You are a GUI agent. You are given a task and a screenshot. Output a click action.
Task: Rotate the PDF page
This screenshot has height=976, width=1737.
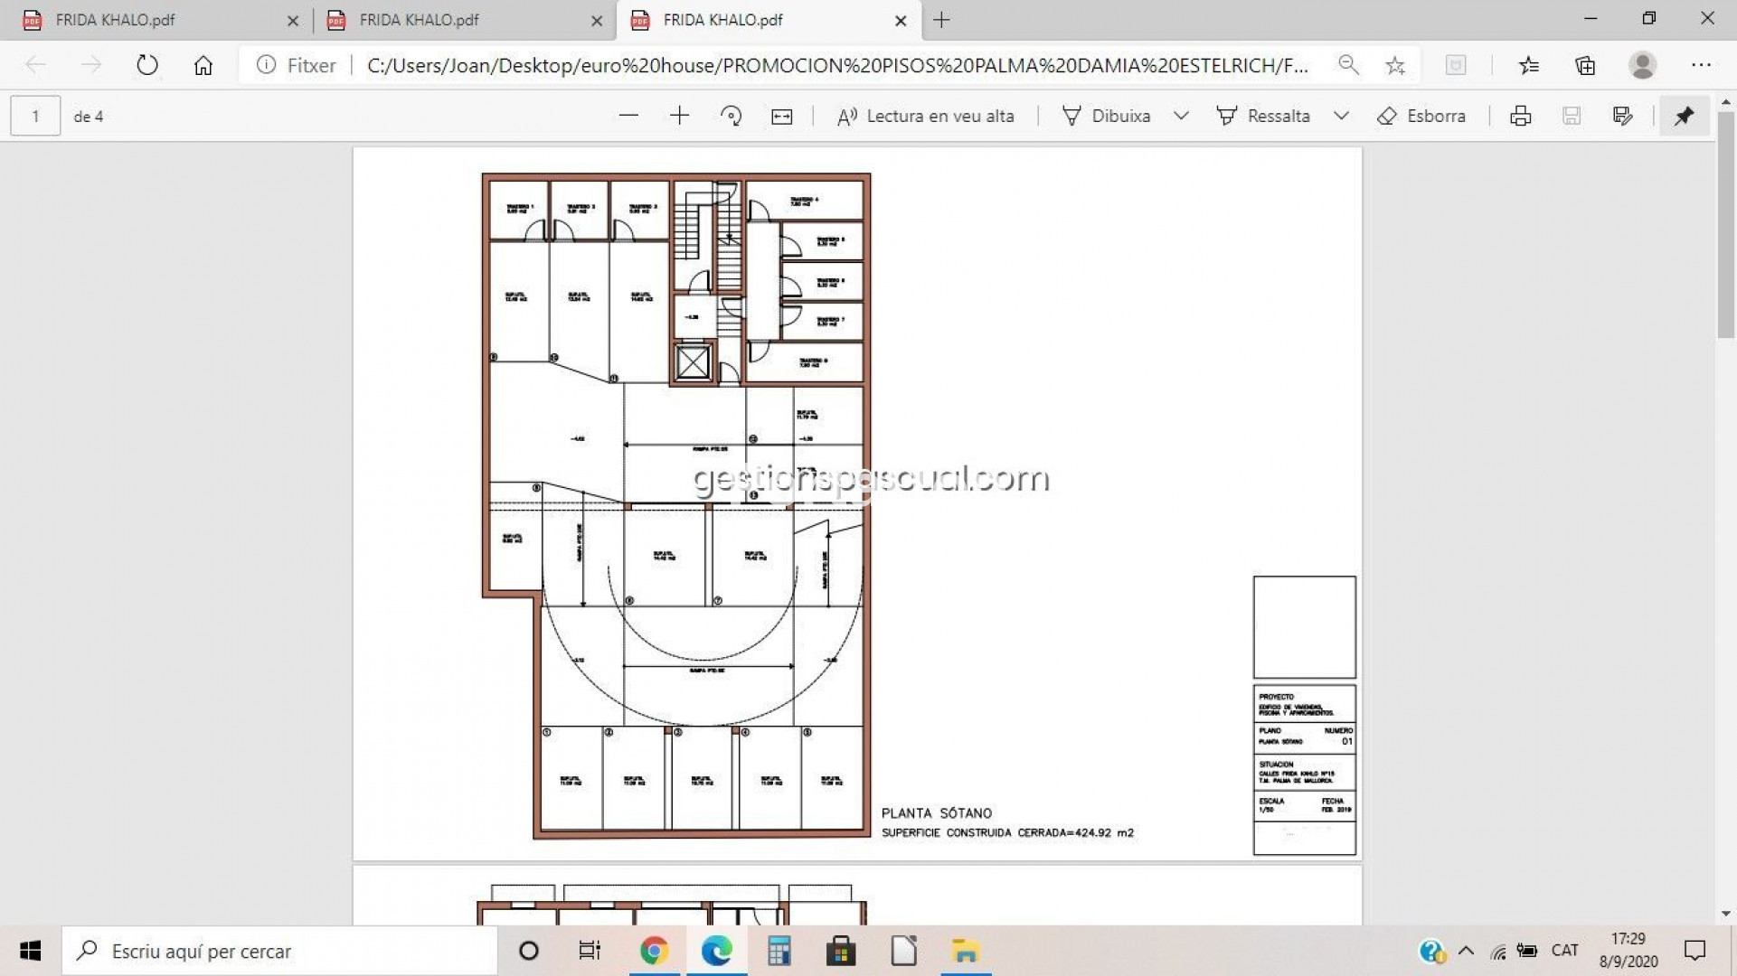(x=731, y=116)
